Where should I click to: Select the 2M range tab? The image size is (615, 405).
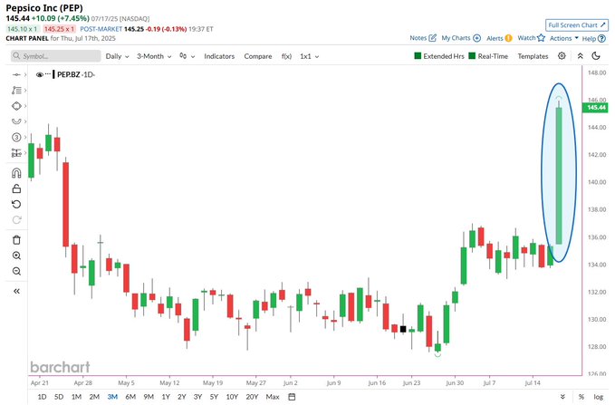coord(94,397)
